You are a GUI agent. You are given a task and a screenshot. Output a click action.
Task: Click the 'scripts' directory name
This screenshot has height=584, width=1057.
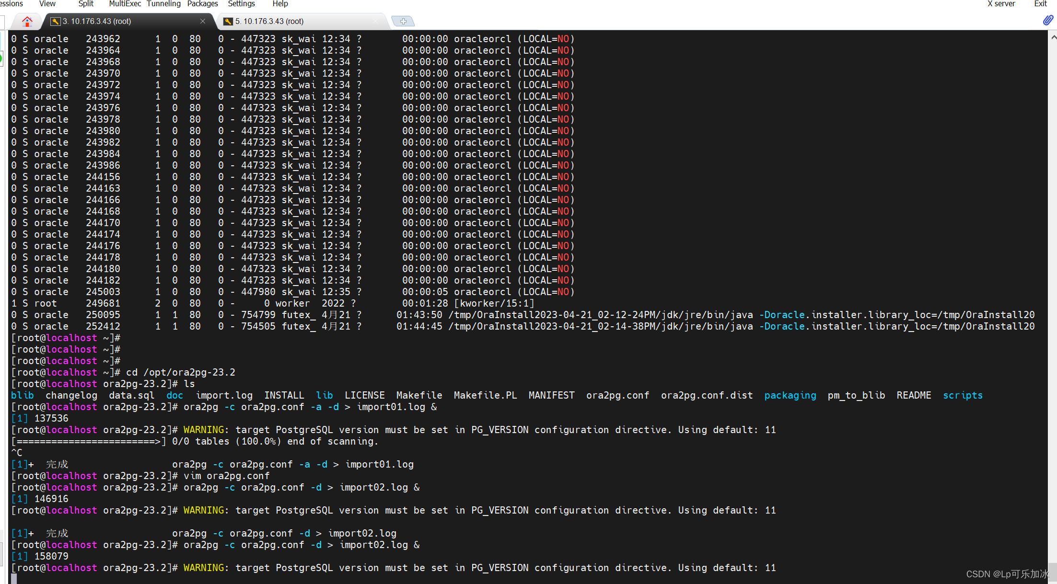[x=963, y=395]
